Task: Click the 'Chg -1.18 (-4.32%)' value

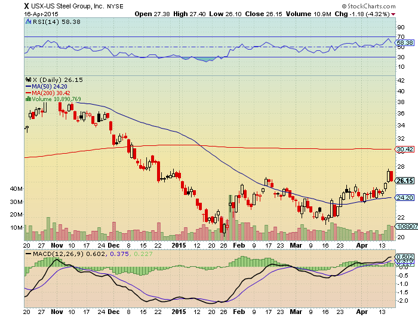Action: (x=362, y=14)
